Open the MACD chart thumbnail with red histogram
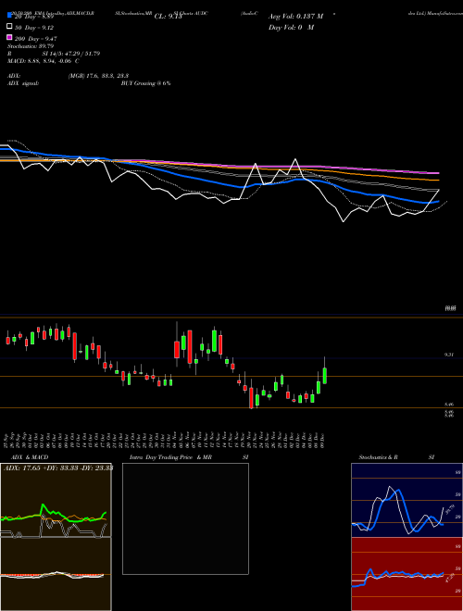The image size is (463, 611). [56, 574]
